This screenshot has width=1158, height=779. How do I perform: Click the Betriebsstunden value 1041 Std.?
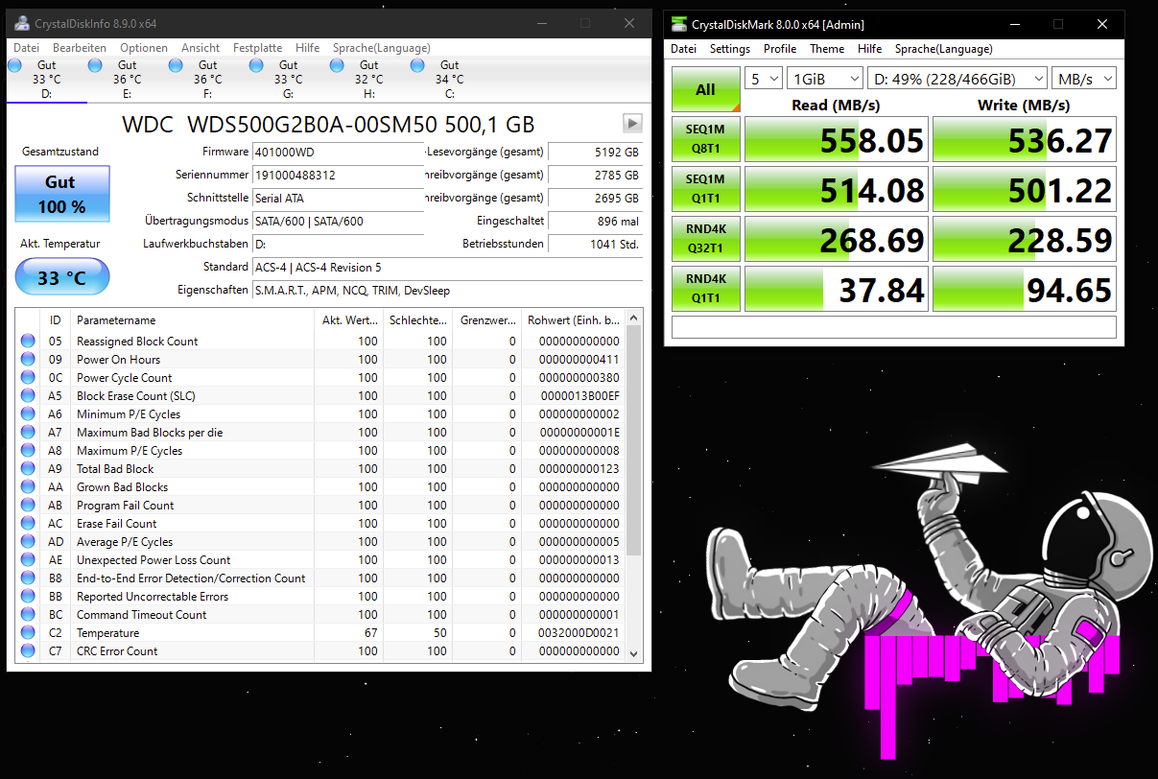click(595, 244)
